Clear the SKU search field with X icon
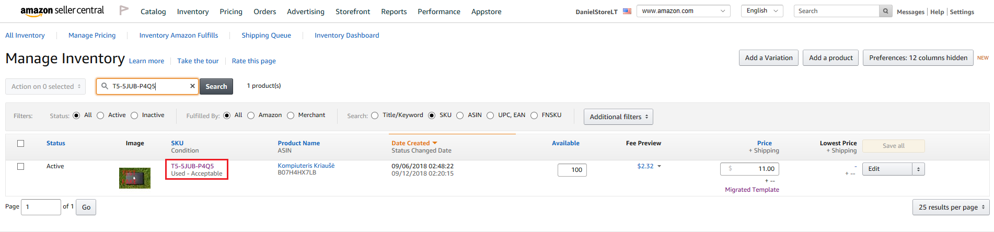Viewport: 994px width, 232px height. [x=192, y=86]
